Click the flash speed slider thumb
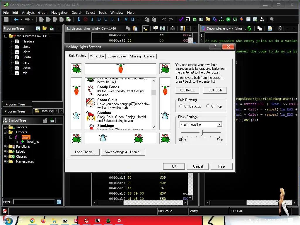Viewport: 300px width, 225px height. pos(202,133)
